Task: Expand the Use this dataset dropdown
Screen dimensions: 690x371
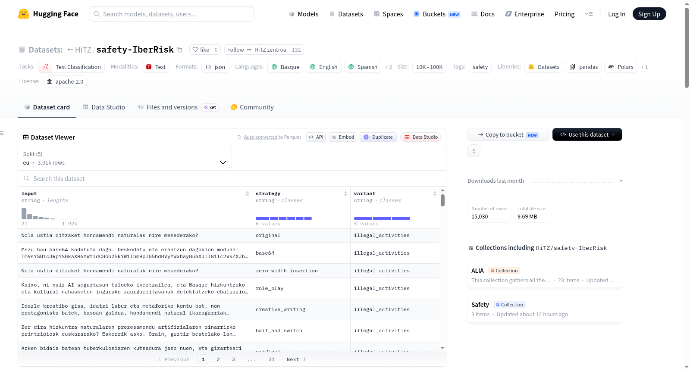Action: pos(587,134)
